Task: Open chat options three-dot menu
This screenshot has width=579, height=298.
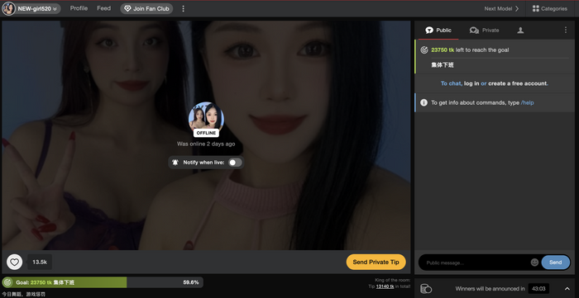Action: 565,31
